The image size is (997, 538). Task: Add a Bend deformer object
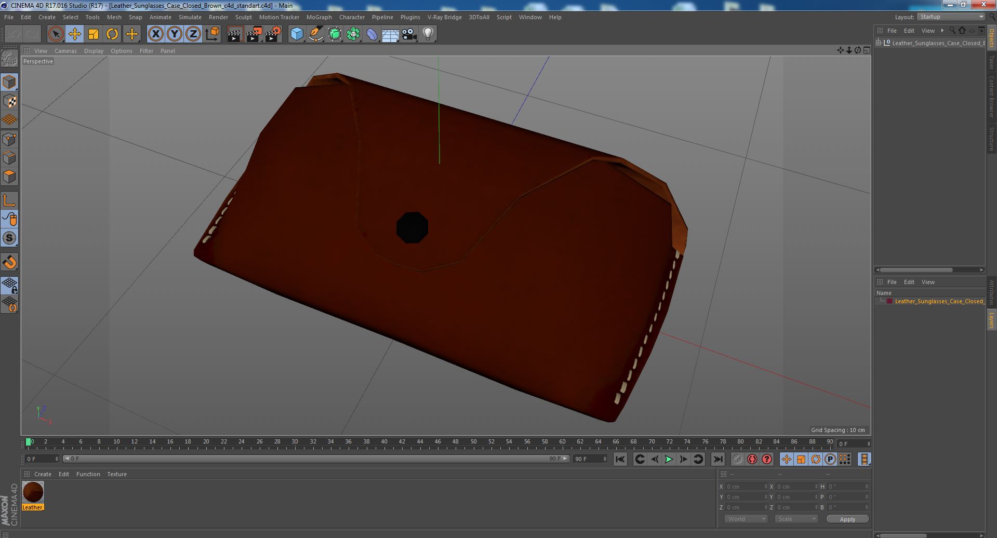click(372, 34)
